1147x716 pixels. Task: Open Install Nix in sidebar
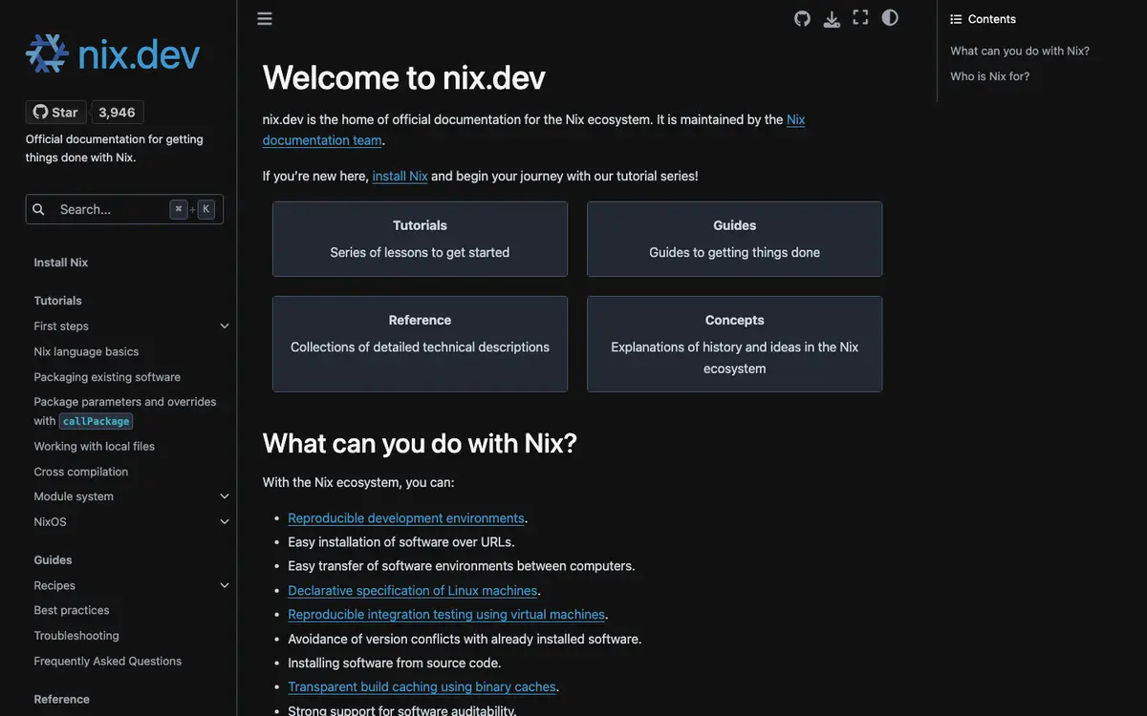click(x=61, y=263)
